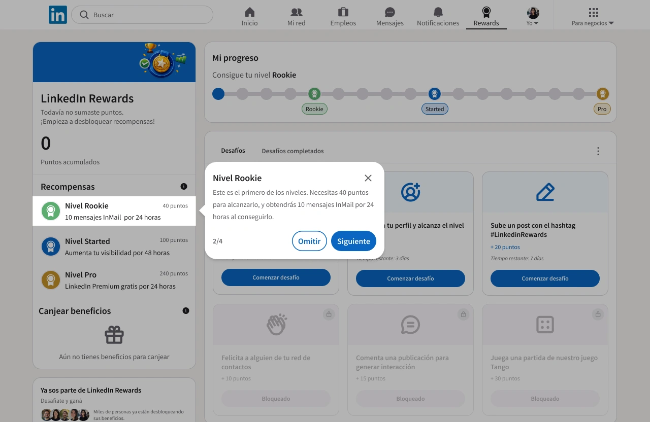
Task: Select the Nivel Started reward badge icon
Action: click(x=51, y=247)
